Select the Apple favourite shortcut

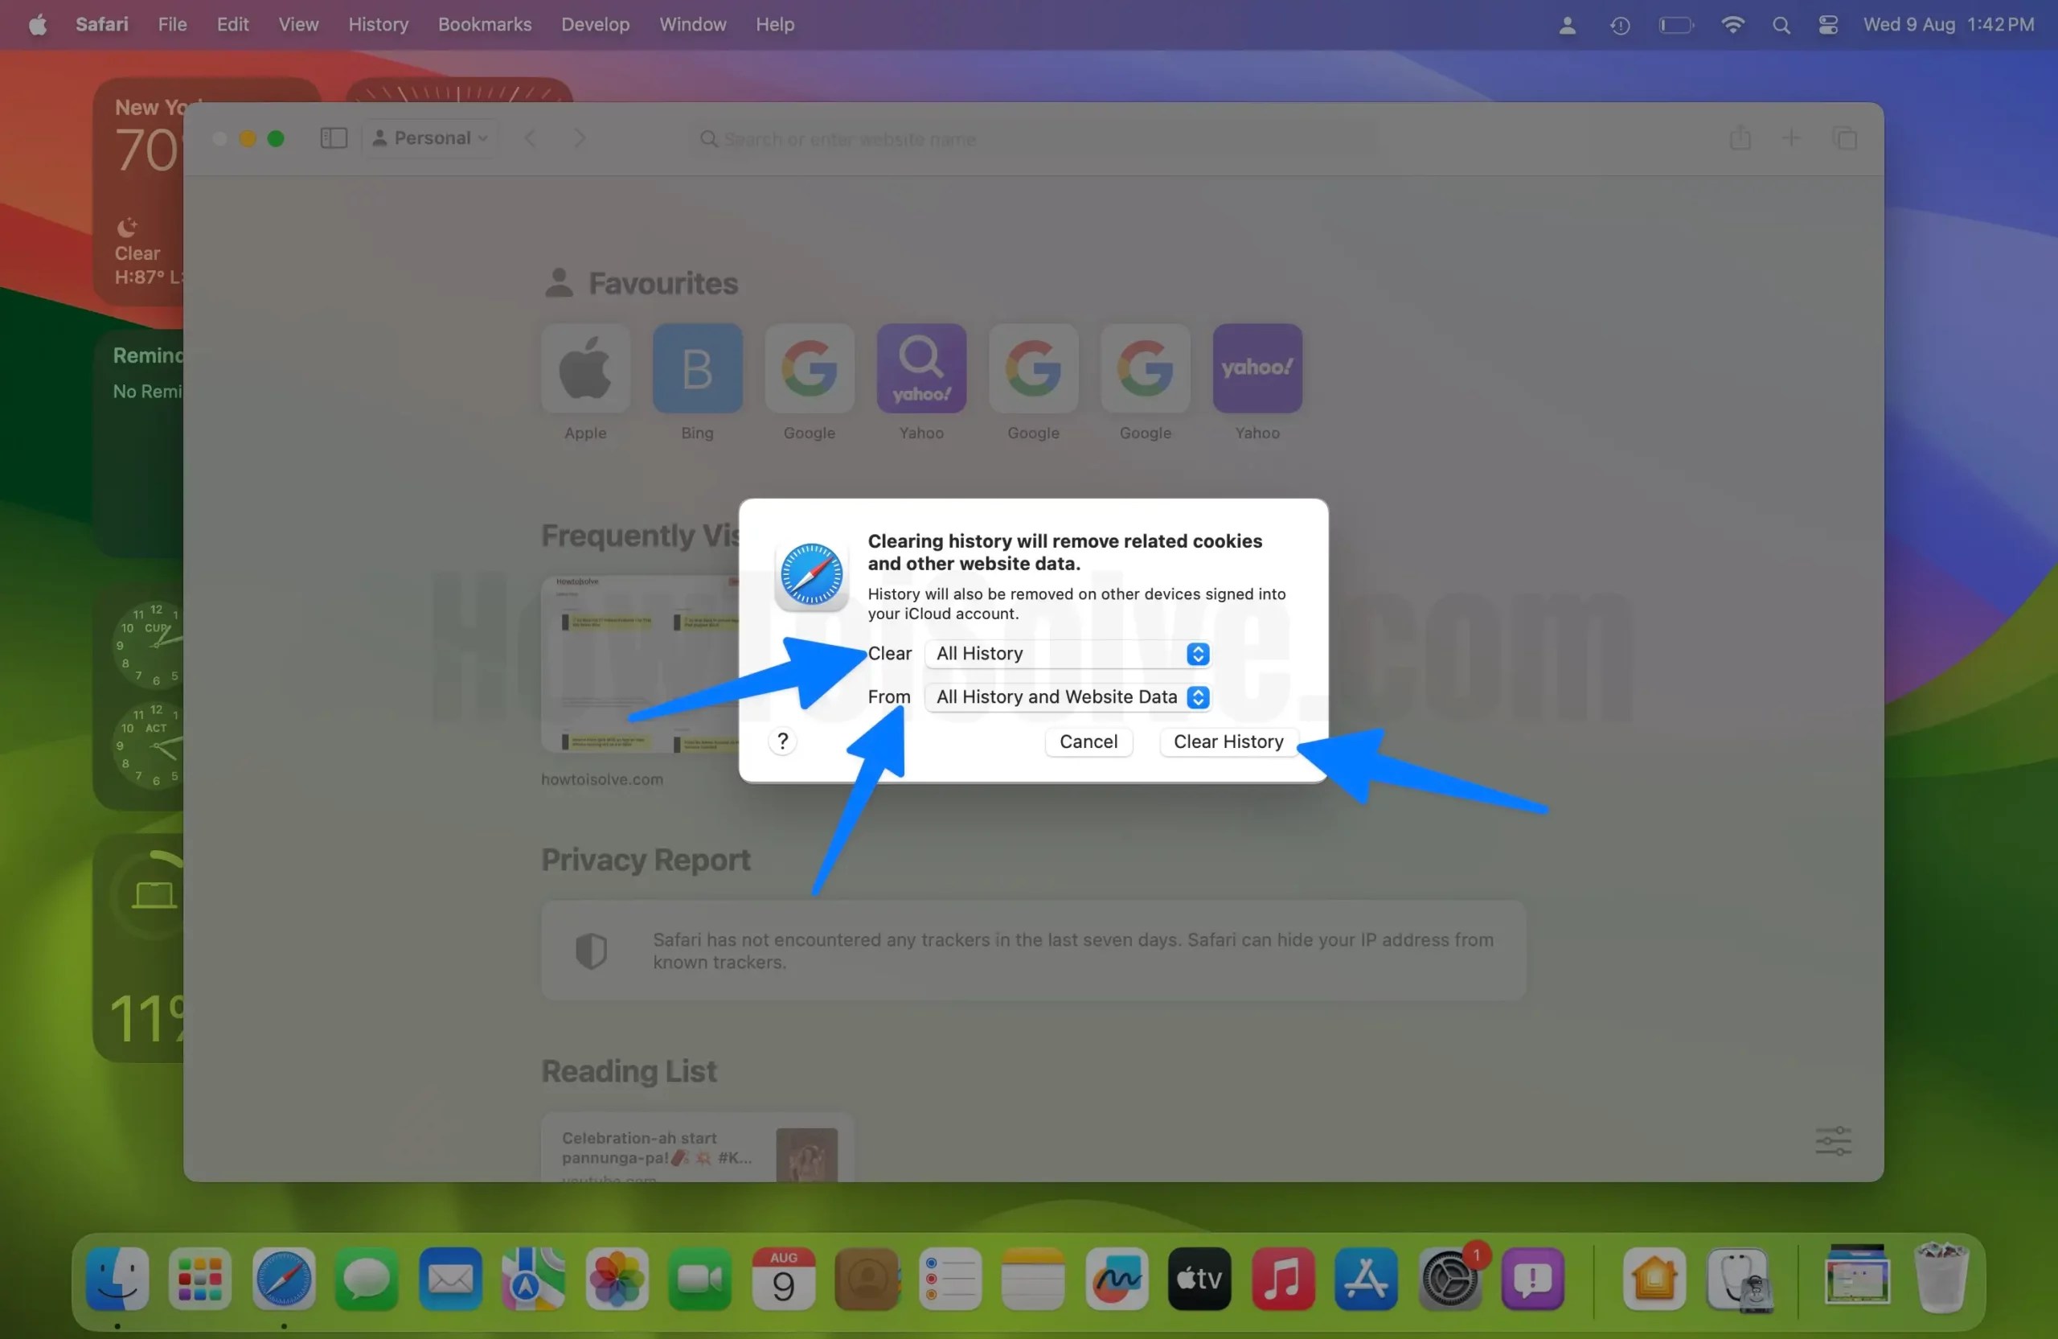tap(584, 369)
